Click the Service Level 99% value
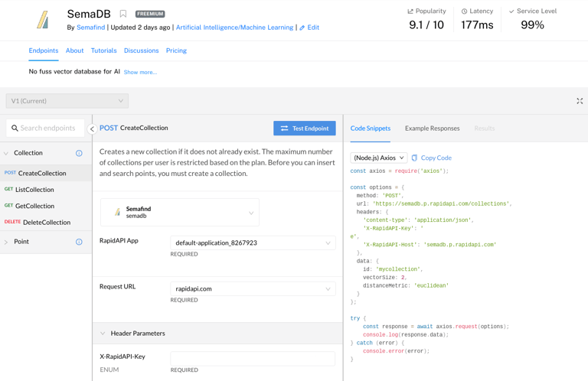The image size is (588, 381). [532, 24]
